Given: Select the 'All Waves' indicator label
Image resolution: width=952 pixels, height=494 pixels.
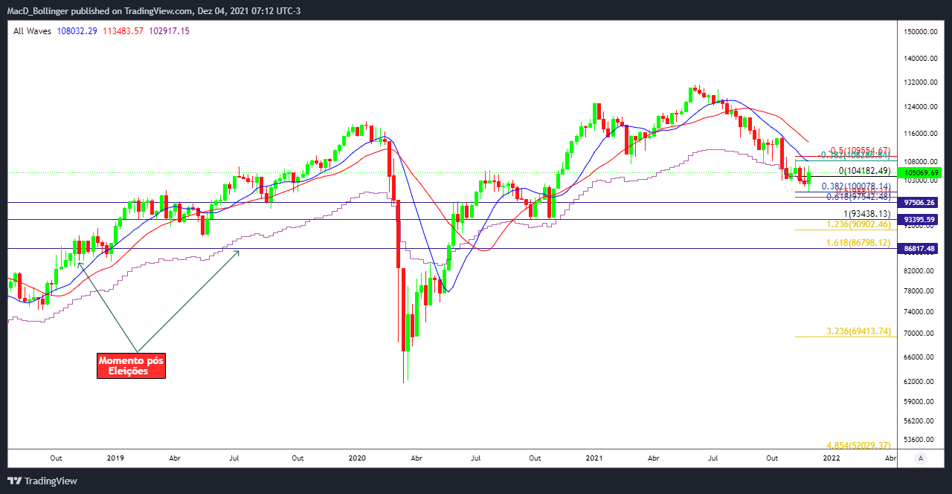Looking at the screenshot, I should click(x=32, y=31).
